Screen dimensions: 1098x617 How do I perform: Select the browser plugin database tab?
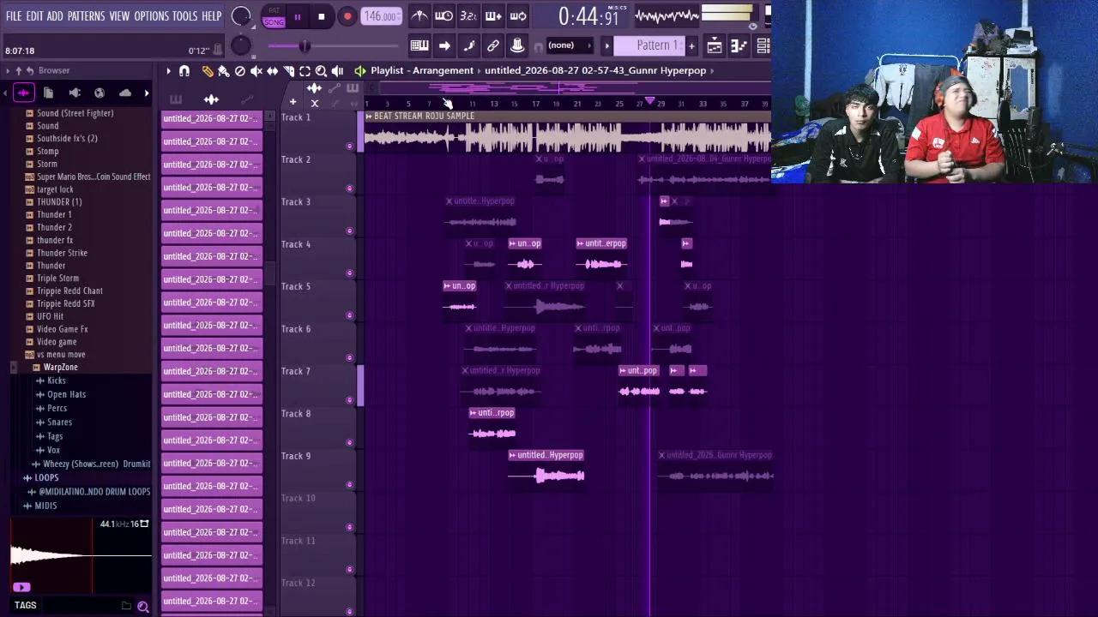(x=75, y=93)
